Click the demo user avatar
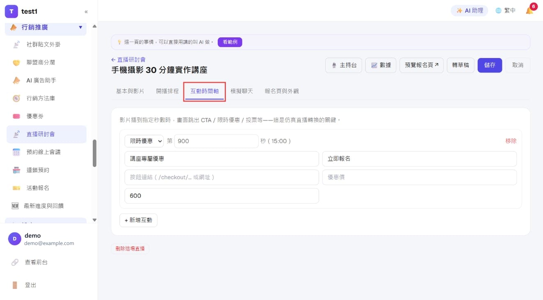Screen dimensions: 543x300 (x=14, y=239)
